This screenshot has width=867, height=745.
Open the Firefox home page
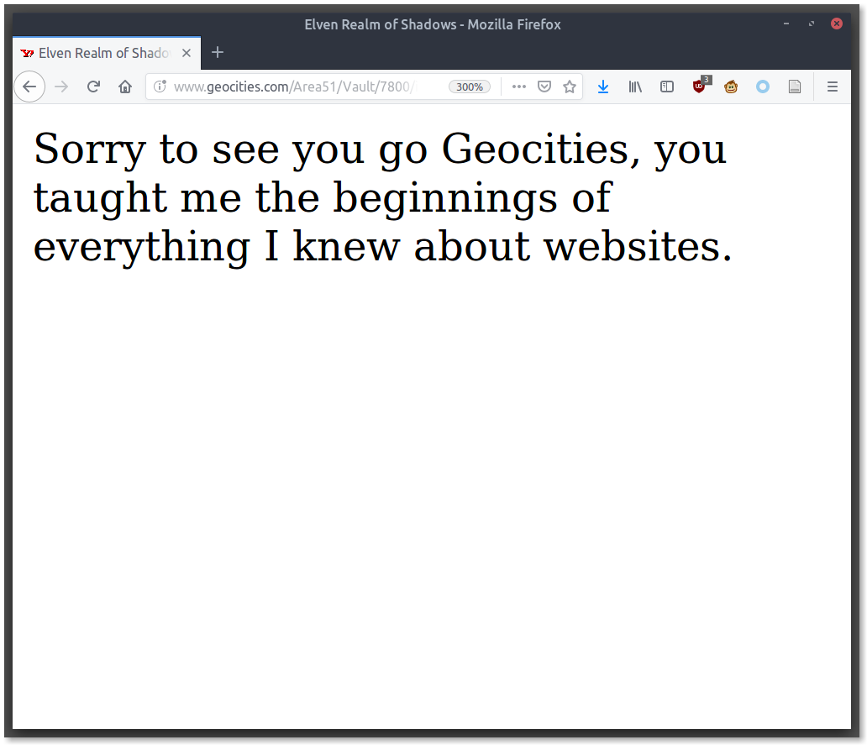click(125, 87)
